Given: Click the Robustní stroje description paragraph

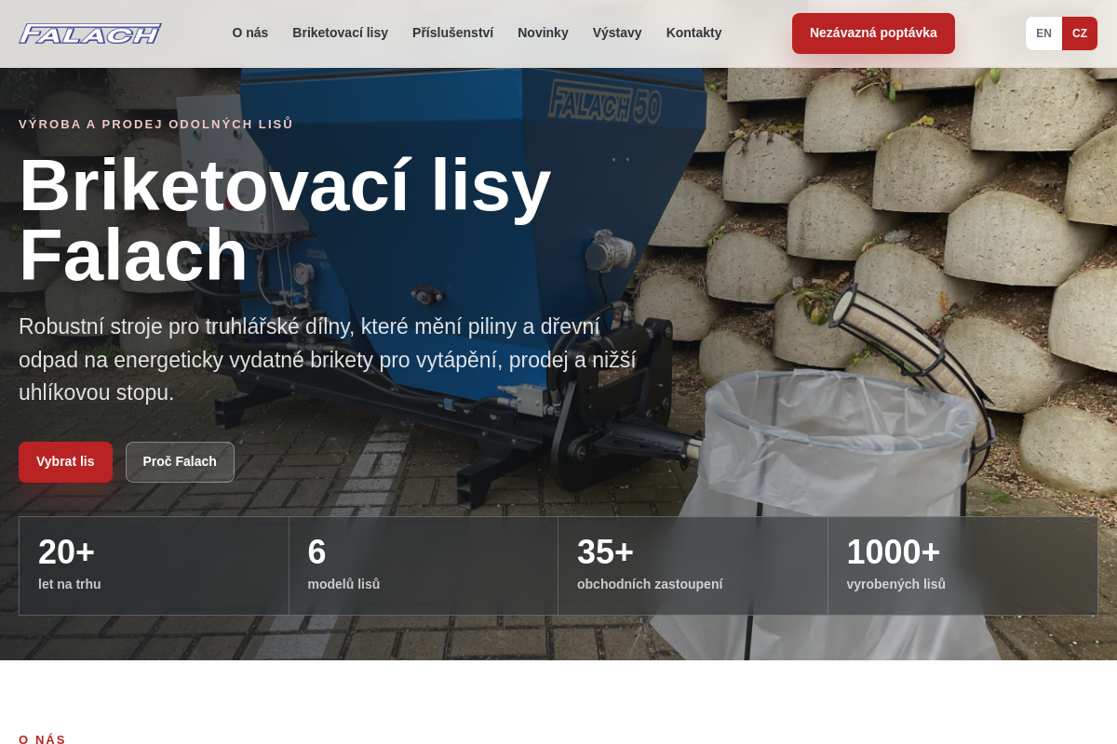Looking at the screenshot, I should [x=328, y=360].
